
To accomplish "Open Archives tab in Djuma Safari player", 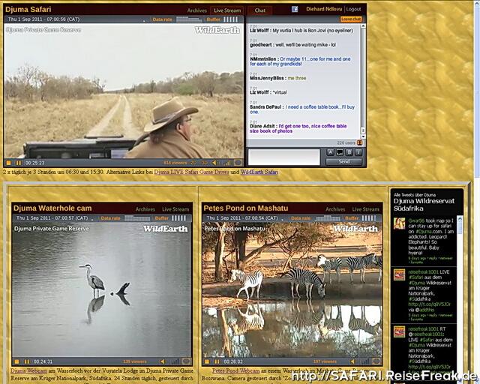I will click(x=197, y=10).
